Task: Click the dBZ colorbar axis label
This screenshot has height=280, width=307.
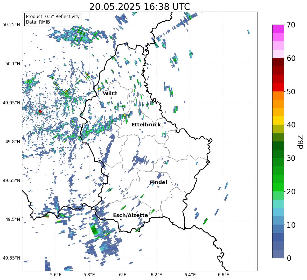Action: (301, 142)
